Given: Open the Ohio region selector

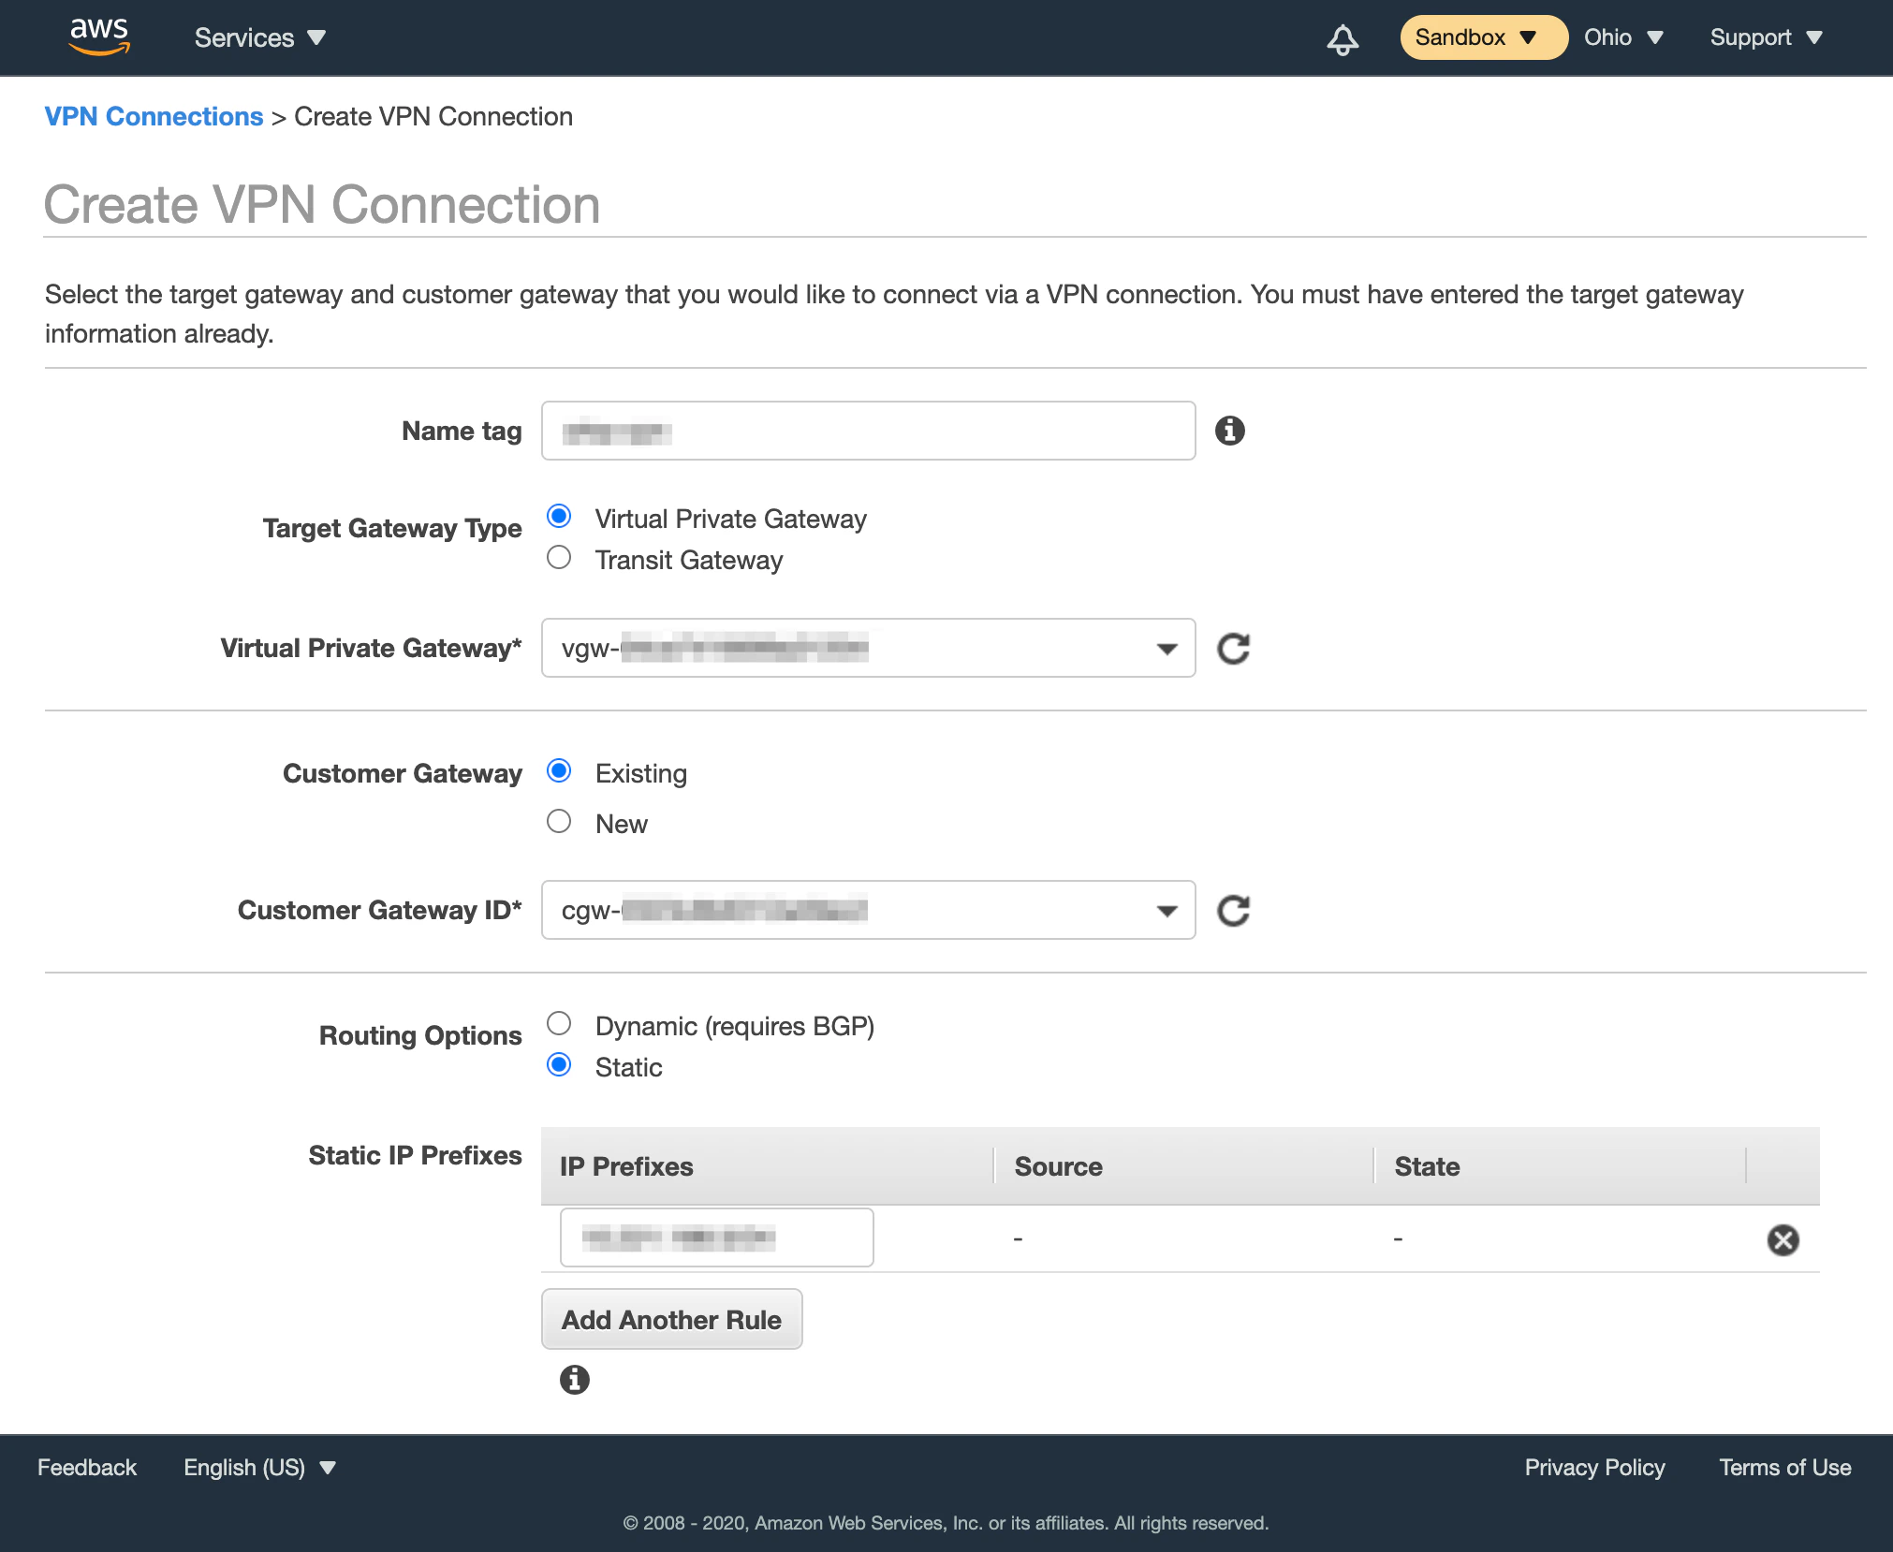Looking at the screenshot, I should pyautogui.click(x=1623, y=37).
